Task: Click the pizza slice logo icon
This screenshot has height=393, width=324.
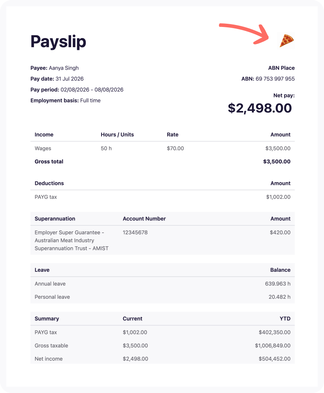Action: [x=286, y=40]
